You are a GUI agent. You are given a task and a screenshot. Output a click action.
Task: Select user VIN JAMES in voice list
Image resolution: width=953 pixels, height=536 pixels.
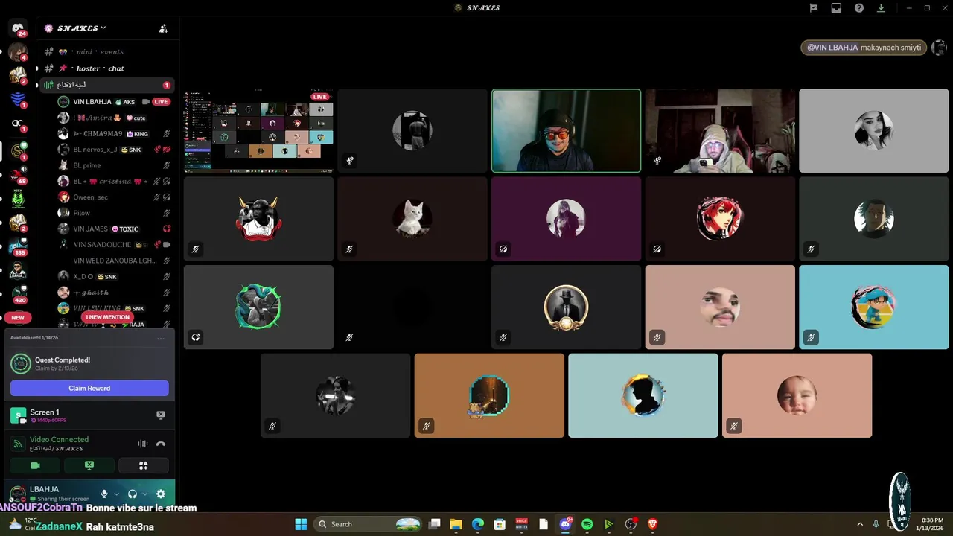(115, 229)
